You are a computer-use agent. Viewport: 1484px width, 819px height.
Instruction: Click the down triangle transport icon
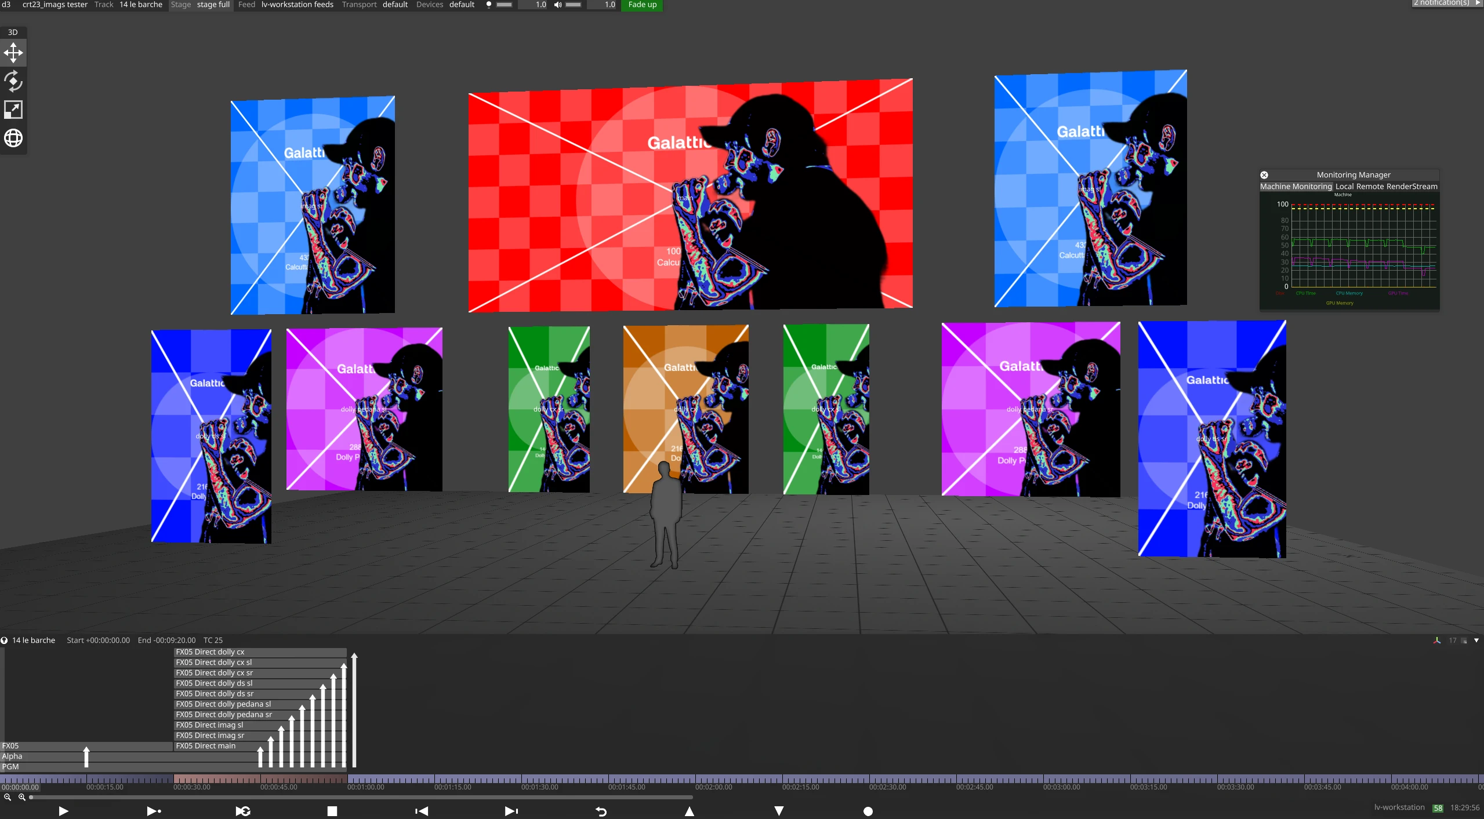[x=779, y=811]
